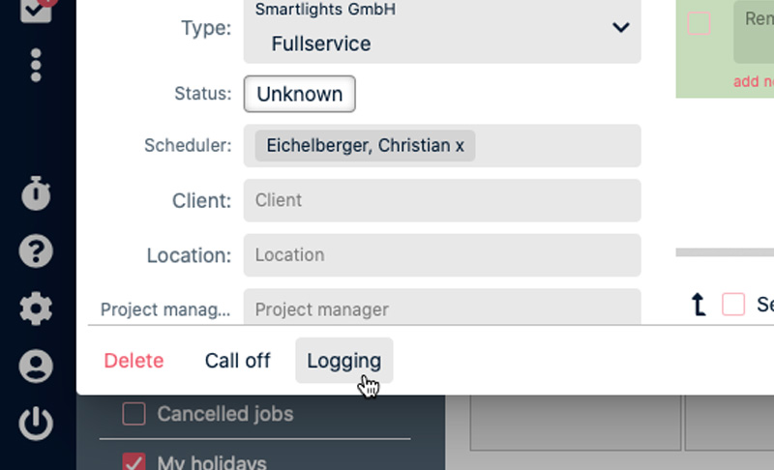This screenshot has height=470, width=774.
Task: Click the Unknown status button
Action: [299, 95]
